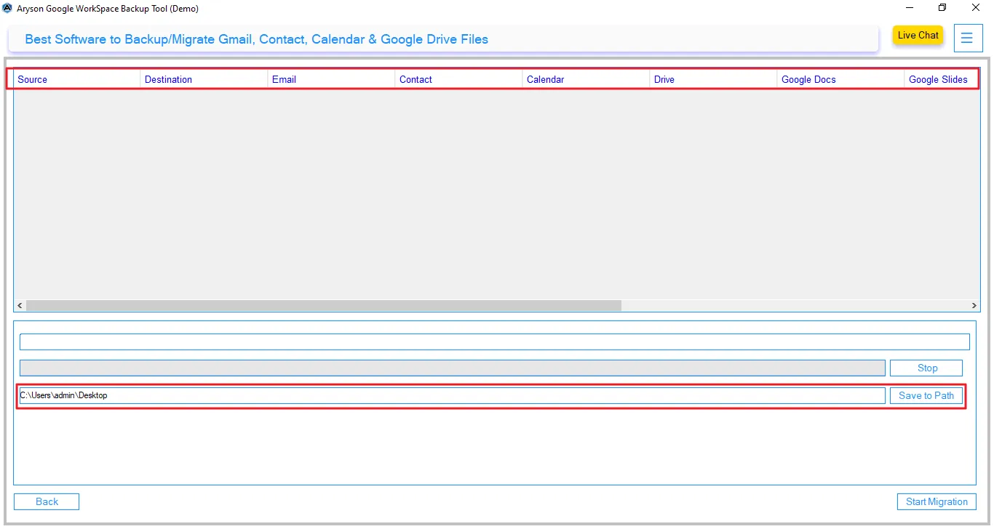Click the Start Migration button

click(x=937, y=501)
